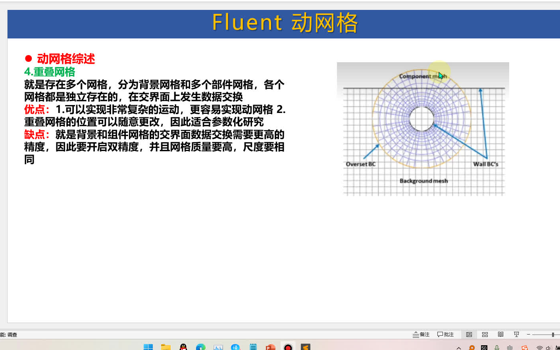Select the overset mesh diagram image
Viewport: 560px width, 350px height.
point(423,129)
